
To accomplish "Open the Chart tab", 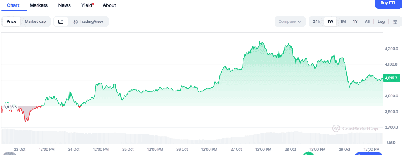I will click(x=13, y=5).
